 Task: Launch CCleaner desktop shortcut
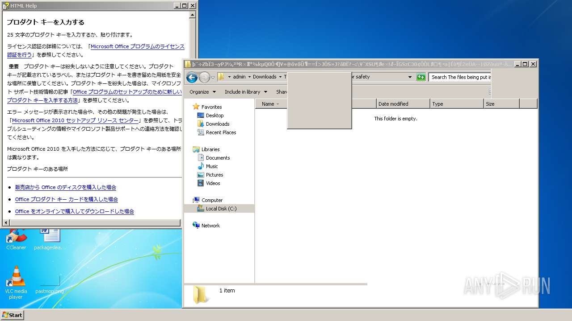[x=16, y=240]
